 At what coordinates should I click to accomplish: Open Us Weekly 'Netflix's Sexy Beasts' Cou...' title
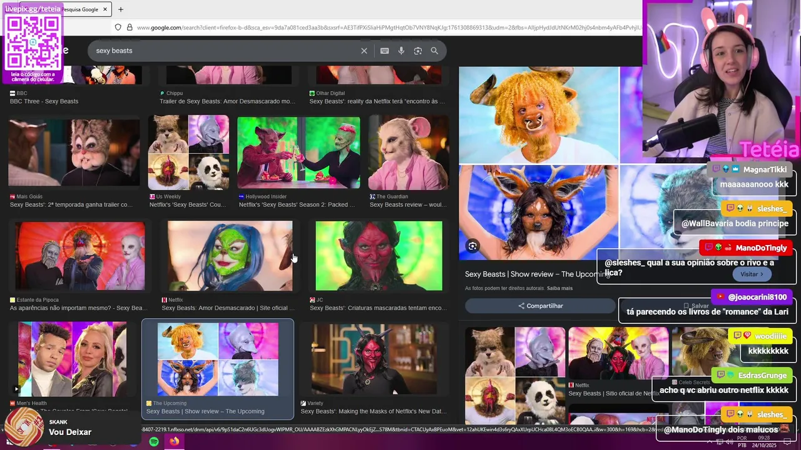[x=190, y=204]
